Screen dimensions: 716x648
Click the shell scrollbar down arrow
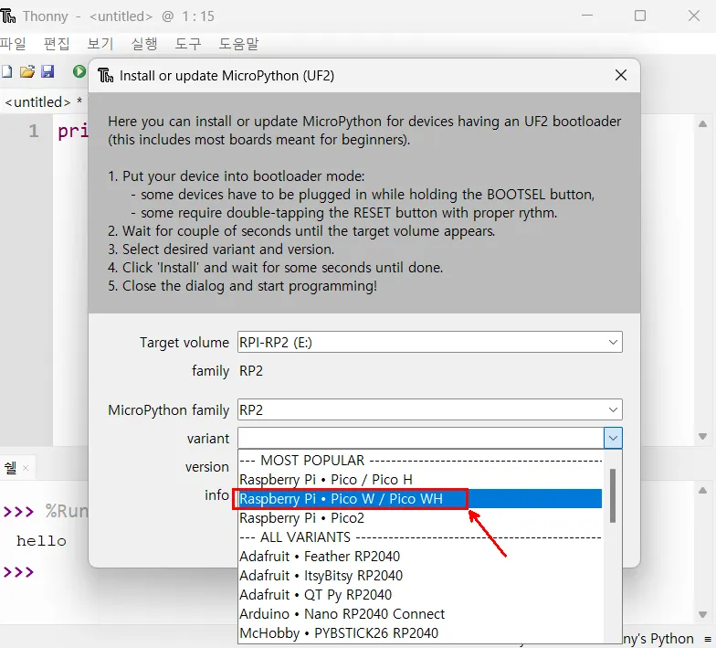[703, 614]
